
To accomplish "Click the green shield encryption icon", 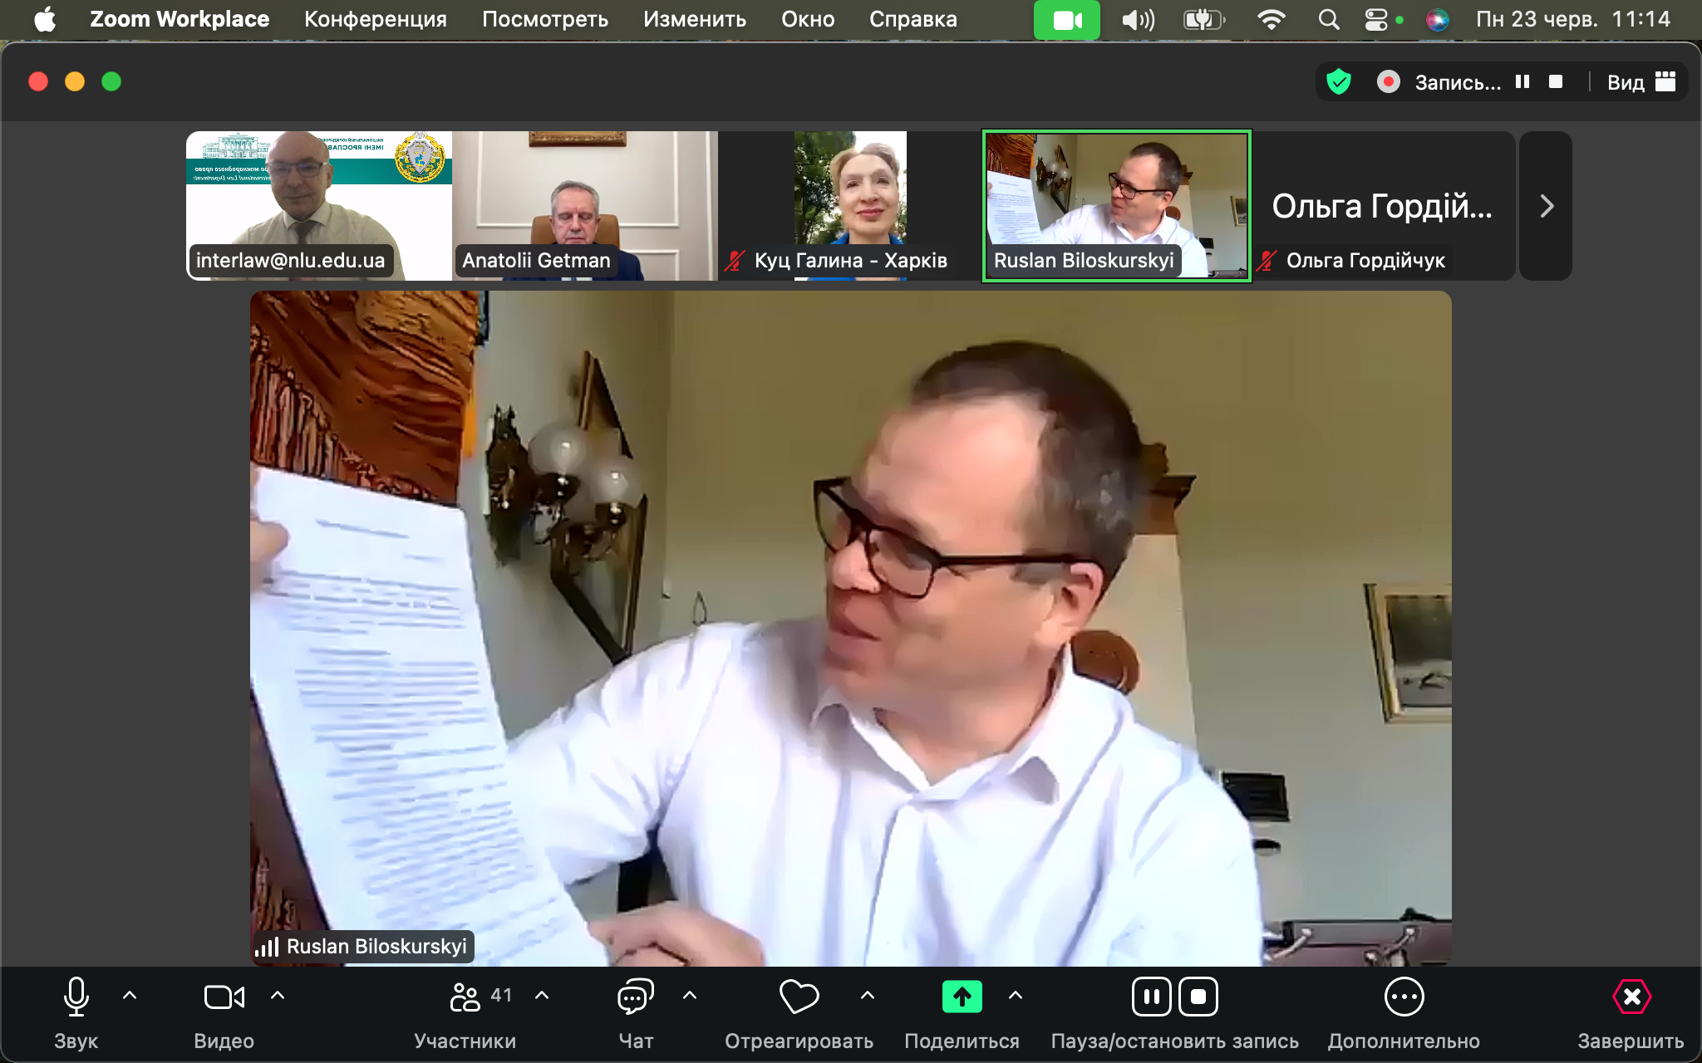I will tap(1338, 82).
